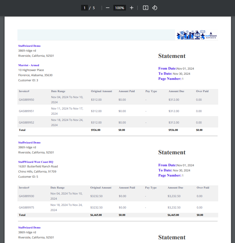Image resolution: width=235 pixels, height=243 pixels.
Task: Click the fit to page icon
Action: tap(146, 8)
